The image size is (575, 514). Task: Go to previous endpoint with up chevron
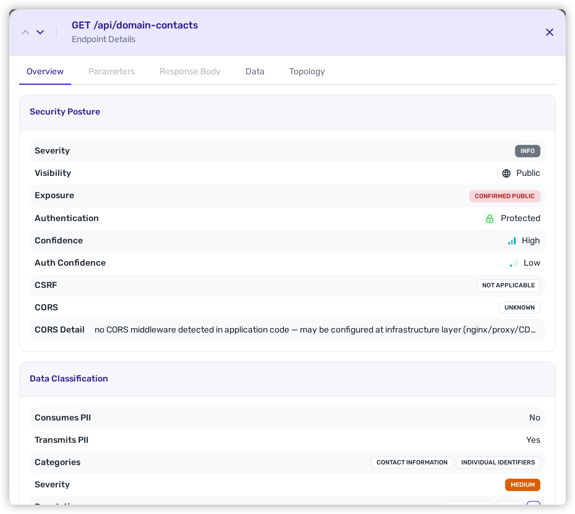pyautogui.click(x=25, y=32)
